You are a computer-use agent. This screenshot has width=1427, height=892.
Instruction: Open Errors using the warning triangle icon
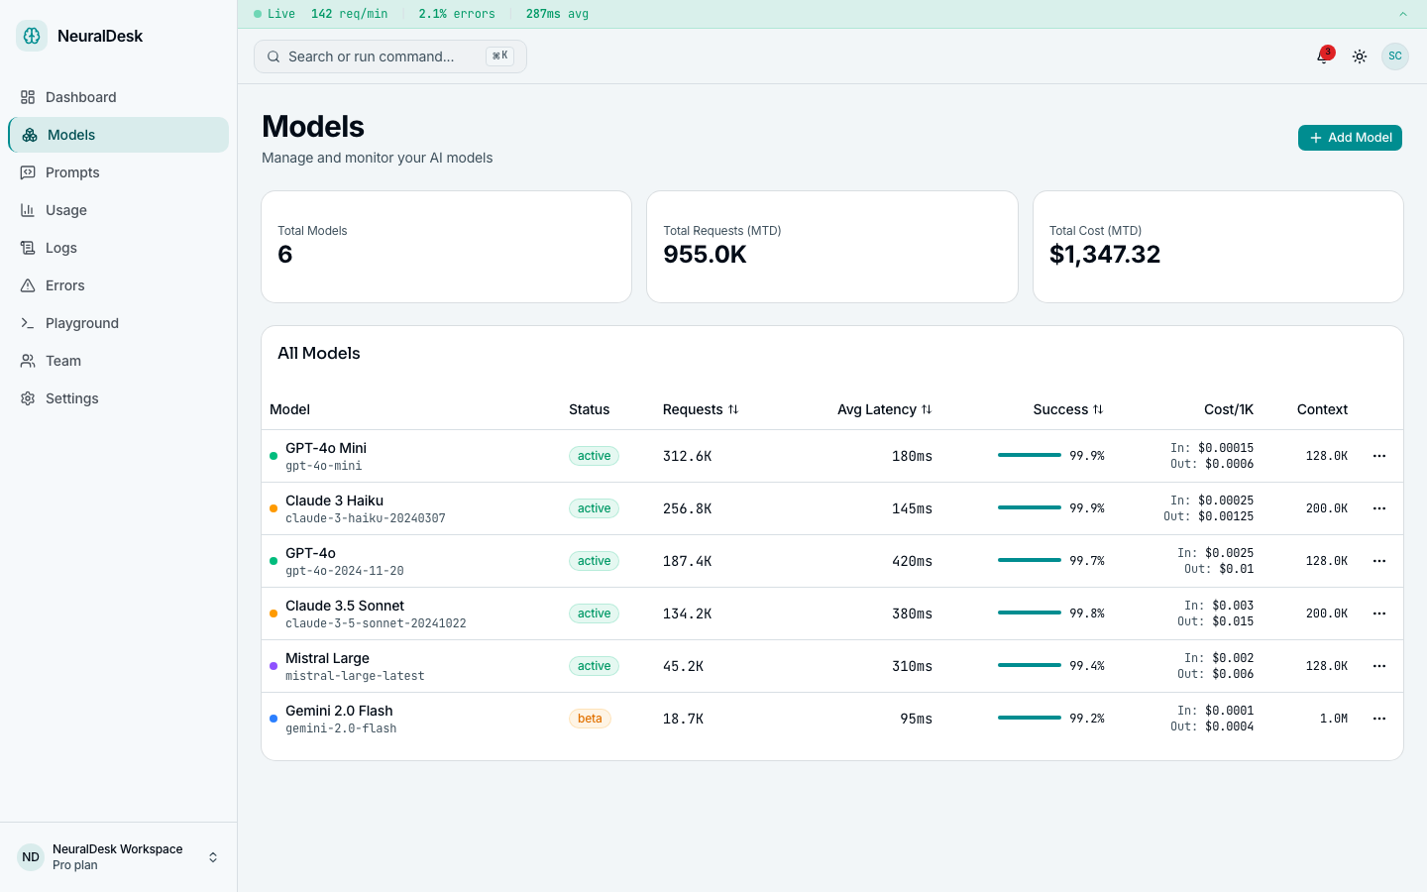[x=29, y=285]
